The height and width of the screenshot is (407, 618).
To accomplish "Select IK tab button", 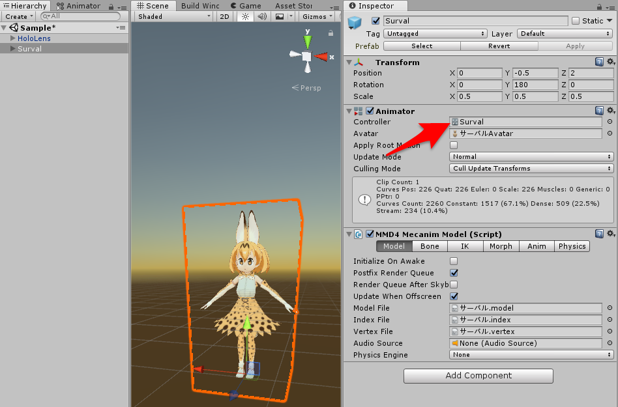I will pos(465,246).
